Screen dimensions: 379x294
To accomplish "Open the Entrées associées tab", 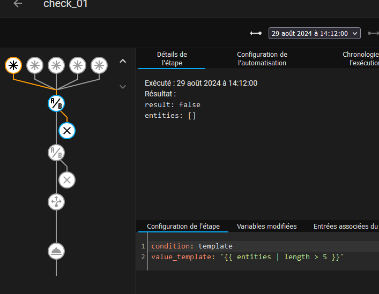I will pos(346,226).
